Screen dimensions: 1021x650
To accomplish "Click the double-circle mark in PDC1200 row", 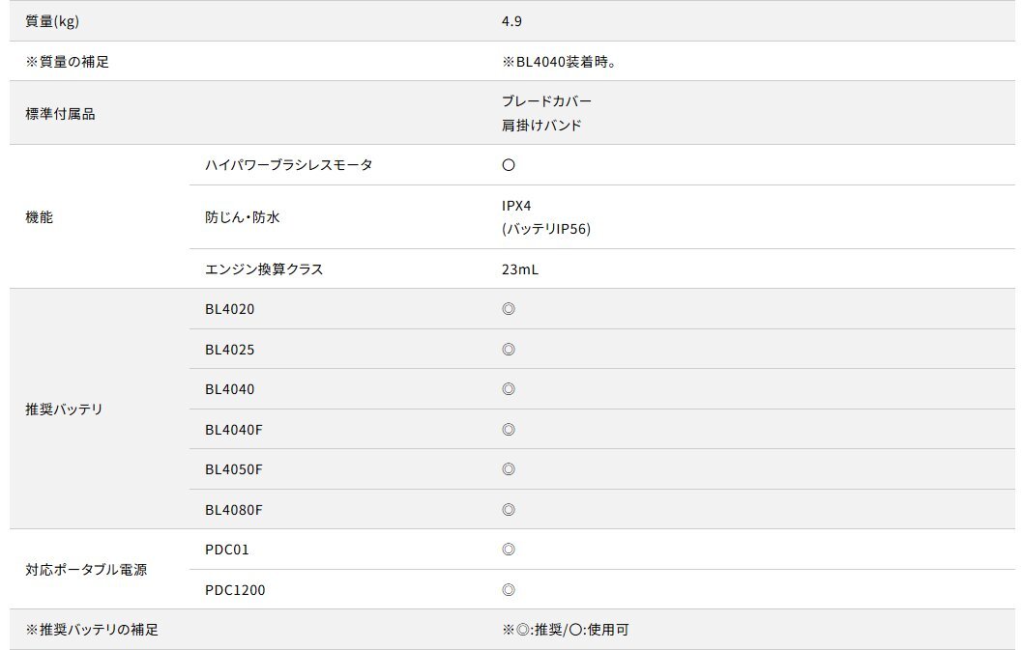I will 509,590.
